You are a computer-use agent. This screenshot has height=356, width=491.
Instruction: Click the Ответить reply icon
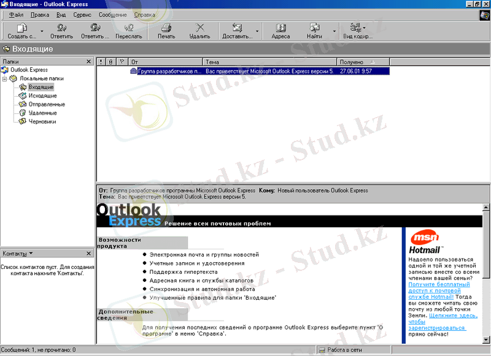point(61,28)
